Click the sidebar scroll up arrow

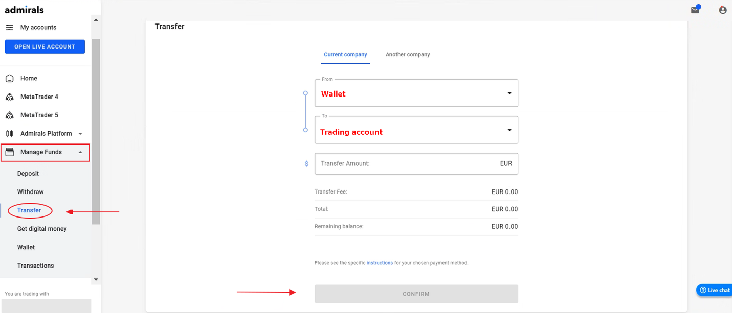pyautogui.click(x=96, y=20)
